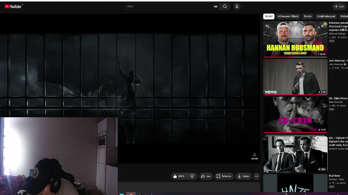Share the video with Jaa
Screen dimensions: 348x195
206,176
